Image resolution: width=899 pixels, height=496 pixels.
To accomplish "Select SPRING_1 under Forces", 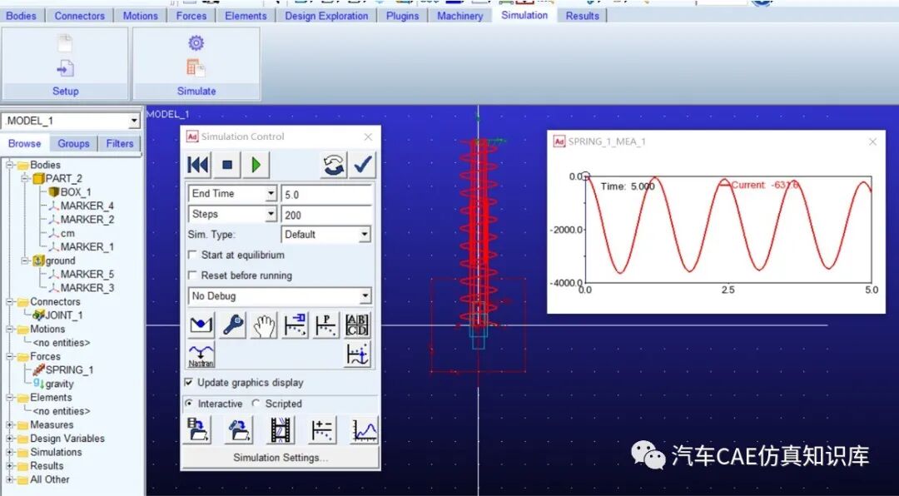I will (63, 370).
